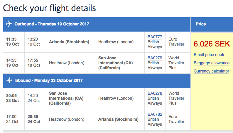Viewport: 233px width, 133px height.
Task: Click the Check your flight details heading
Action: (x=49, y=8)
